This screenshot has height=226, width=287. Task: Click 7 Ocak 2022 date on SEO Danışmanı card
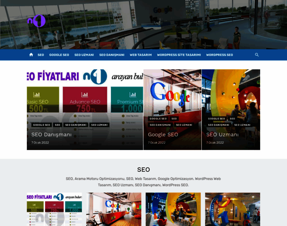(40, 143)
